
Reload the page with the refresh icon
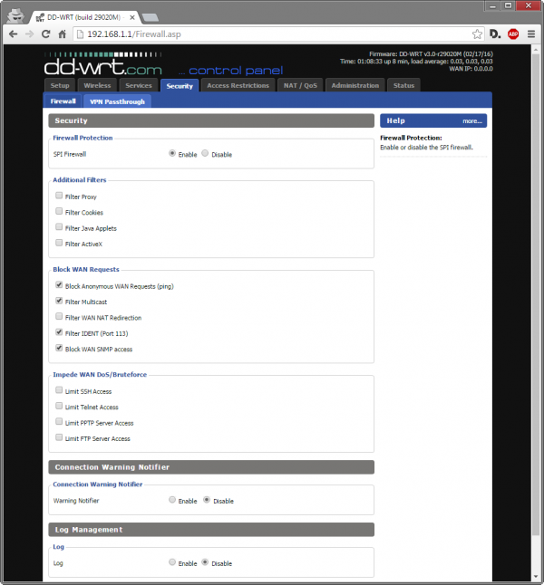[x=46, y=34]
